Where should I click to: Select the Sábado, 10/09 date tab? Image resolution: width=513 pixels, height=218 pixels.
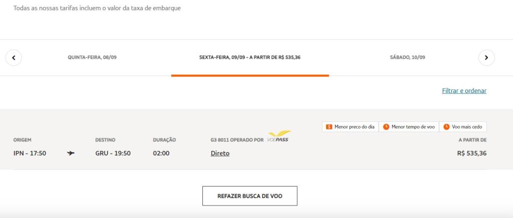click(x=407, y=57)
